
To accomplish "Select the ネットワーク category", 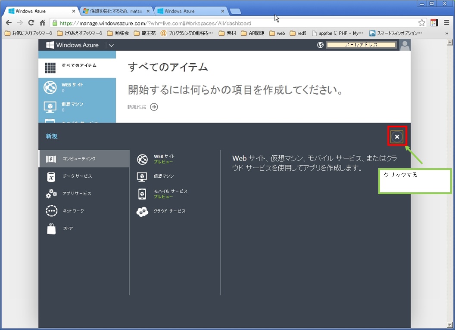I will 84,211.
